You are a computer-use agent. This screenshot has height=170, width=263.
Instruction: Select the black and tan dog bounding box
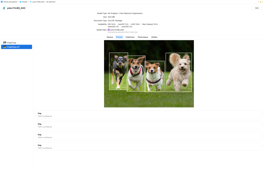pos(119,71)
